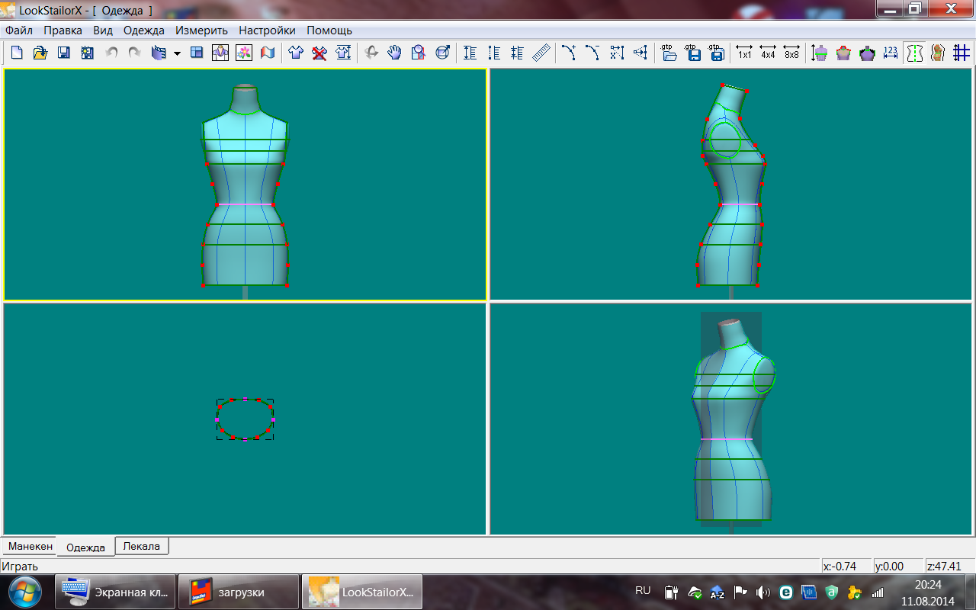
Task: Click the ruler measure tool icon
Action: [541, 53]
